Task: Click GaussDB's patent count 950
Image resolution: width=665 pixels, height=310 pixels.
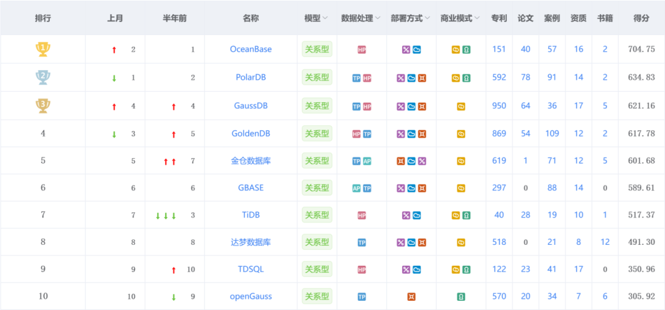Action: click(x=499, y=106)
